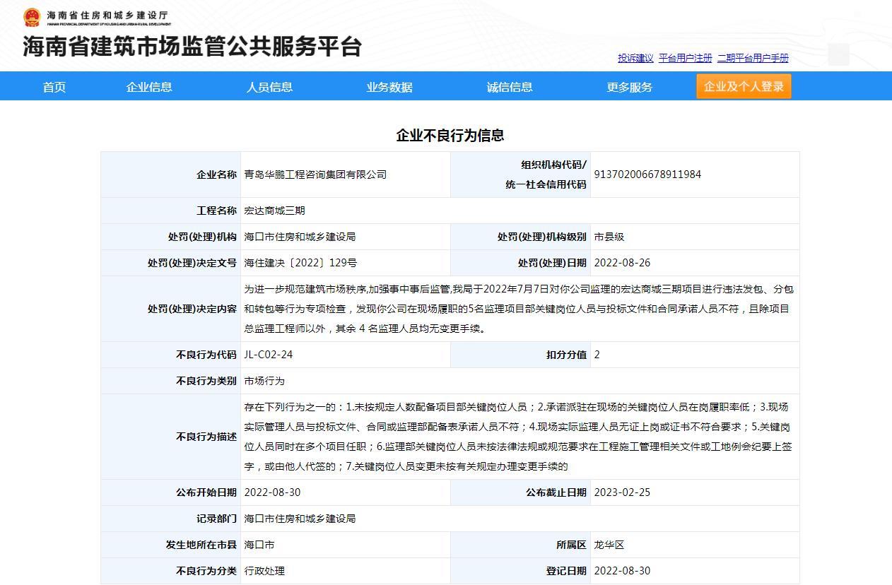Click the 处罚(处理)日期 field label

point(552,263)
